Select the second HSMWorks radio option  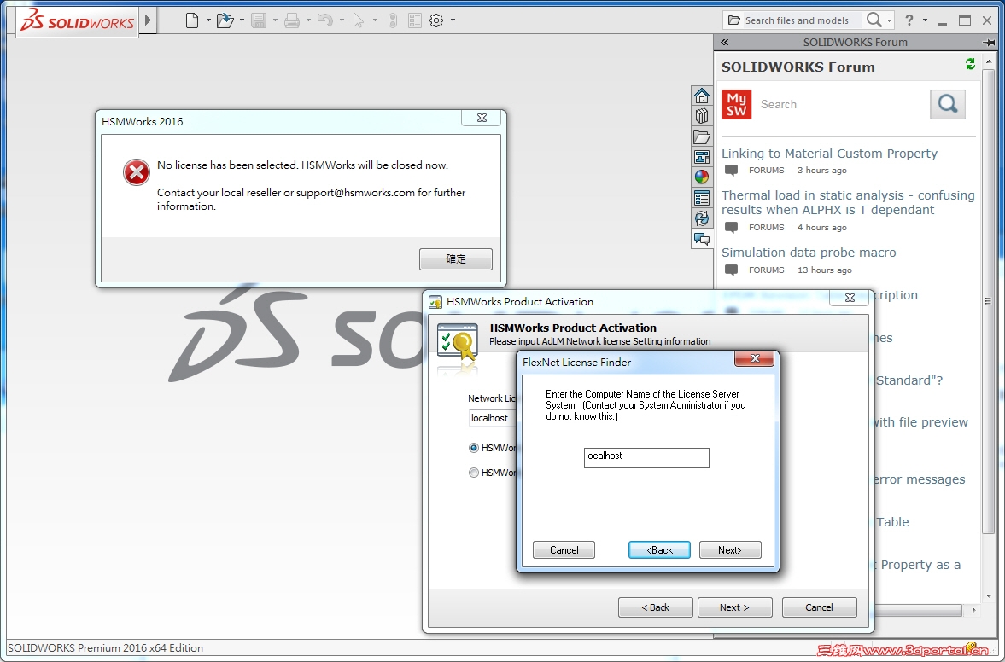tap(474, 473)
